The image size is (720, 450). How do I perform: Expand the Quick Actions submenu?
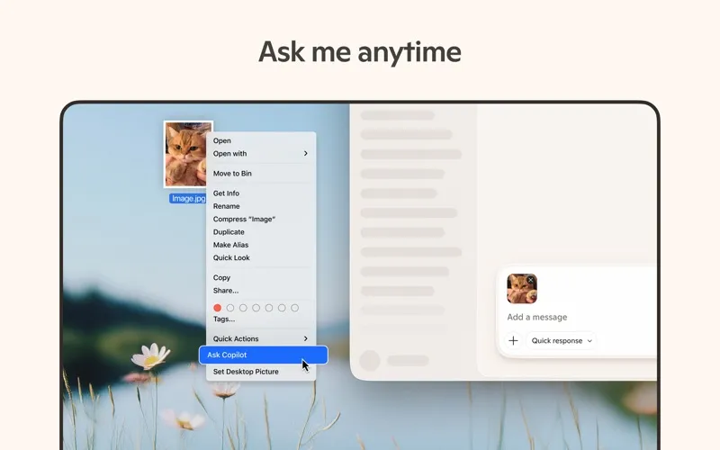261,338
